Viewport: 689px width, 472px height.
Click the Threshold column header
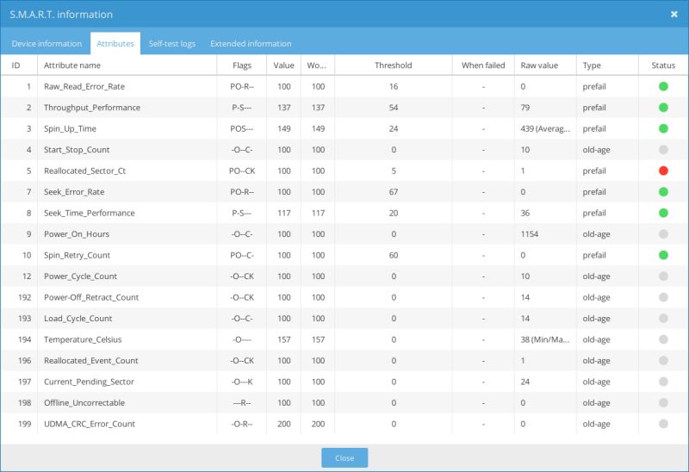click(x=394, y=65)
